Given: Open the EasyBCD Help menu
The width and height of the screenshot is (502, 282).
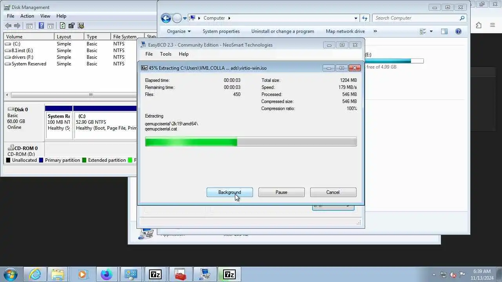Looking at the screenshot, I should tap(184, 54).
